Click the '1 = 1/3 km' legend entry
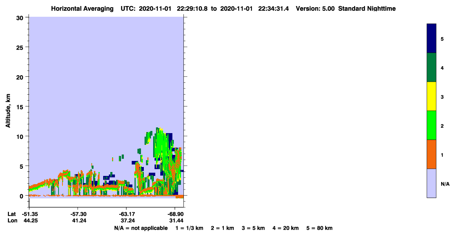 [190, 228]
